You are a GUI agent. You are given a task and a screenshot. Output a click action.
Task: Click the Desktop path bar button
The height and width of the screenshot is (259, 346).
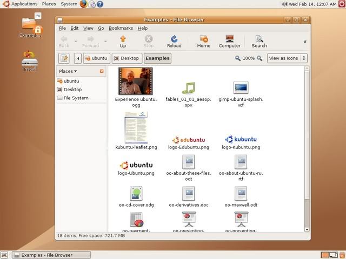click(x=127, y=58)
